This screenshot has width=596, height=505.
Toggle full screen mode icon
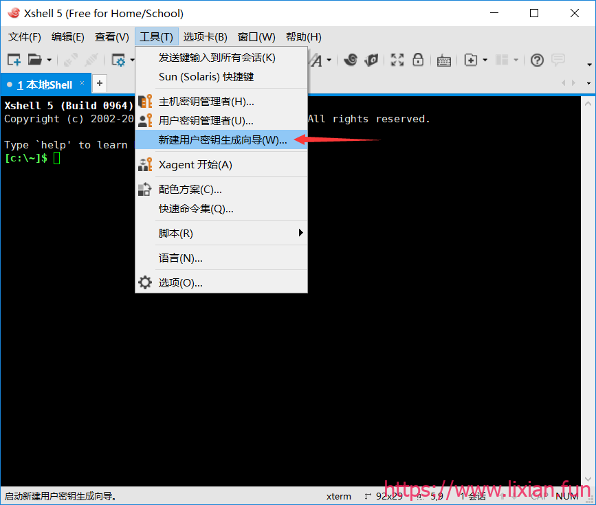point(397,60)
